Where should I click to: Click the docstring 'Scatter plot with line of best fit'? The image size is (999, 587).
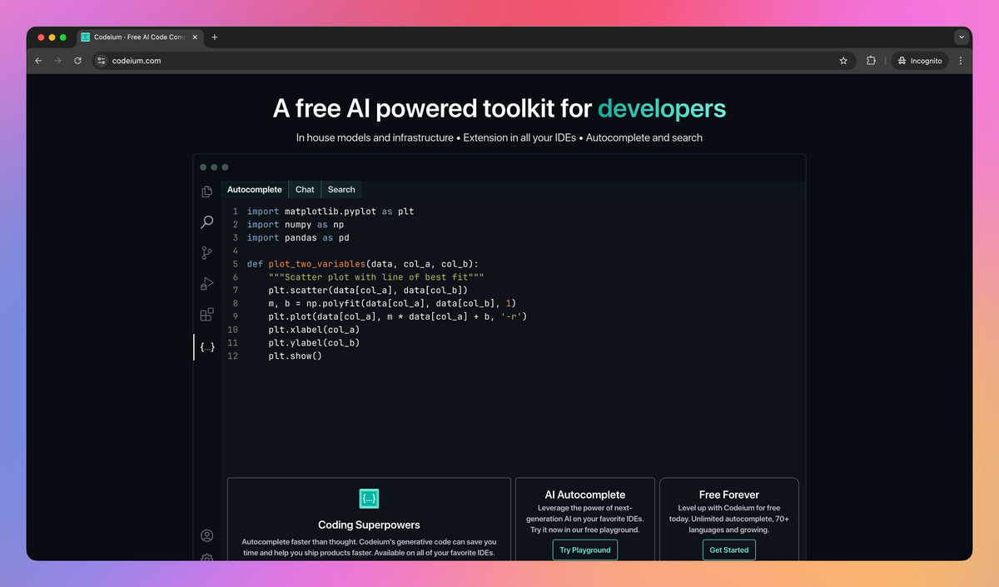click(376, 277)
